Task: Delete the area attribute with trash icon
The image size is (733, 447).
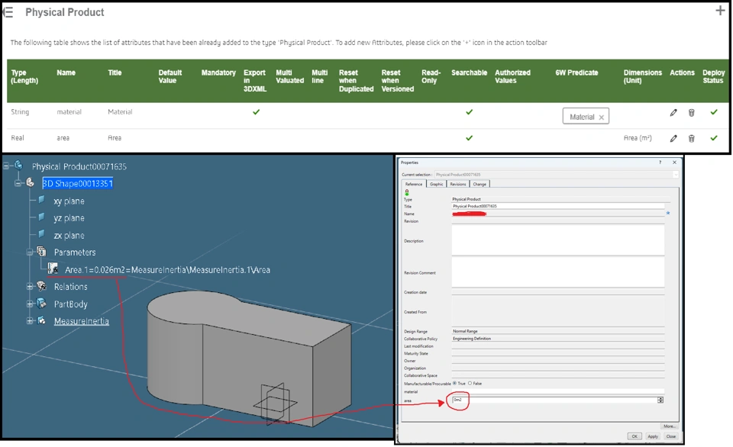Action: point(692,139)
